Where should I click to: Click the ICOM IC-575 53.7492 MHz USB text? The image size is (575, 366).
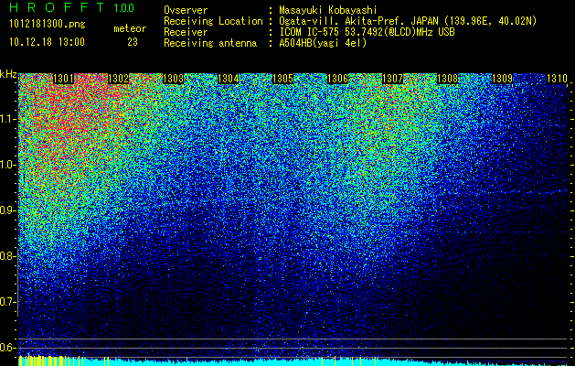(367, 32)
